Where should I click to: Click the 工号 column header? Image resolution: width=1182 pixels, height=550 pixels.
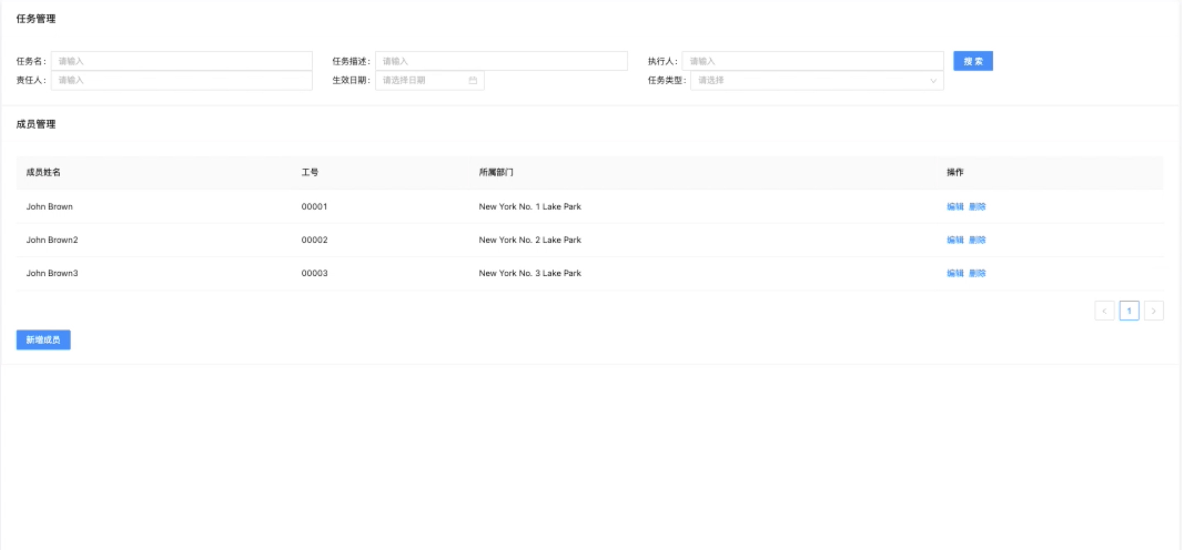[x=310, y=173]
